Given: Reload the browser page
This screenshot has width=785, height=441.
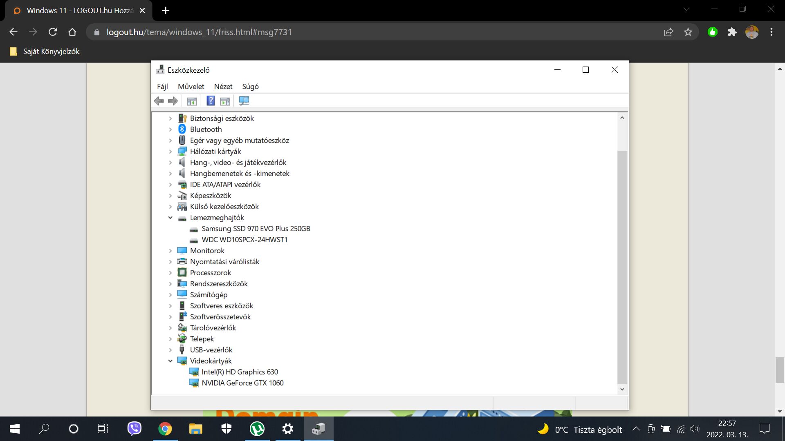Looking at the screenshot, I should pos(53,32).
